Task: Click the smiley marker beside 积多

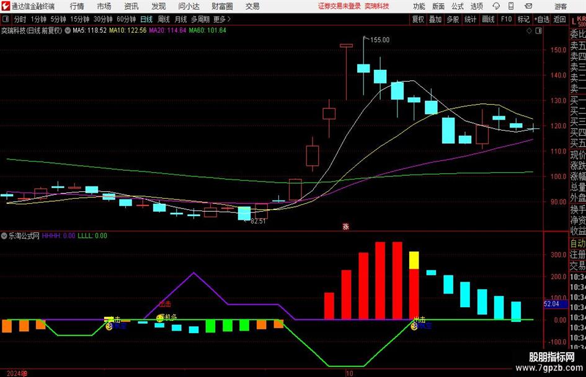Action: (160, 318)
